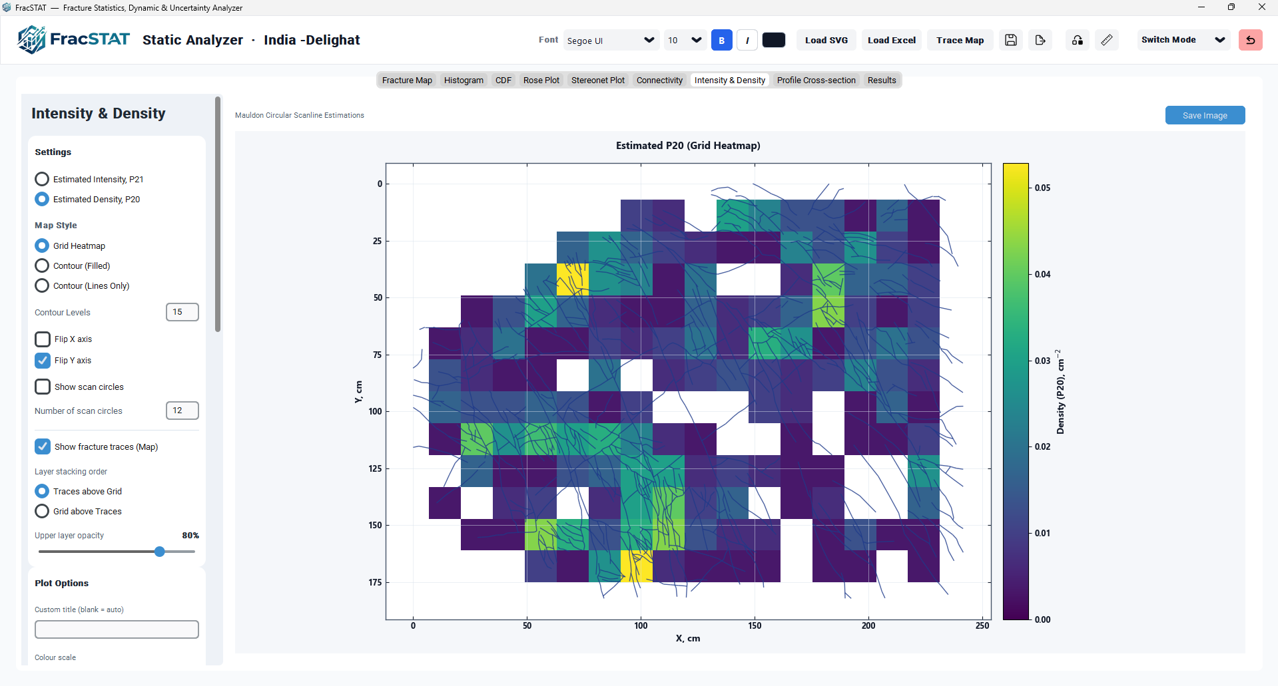
Task: Toggle bold font formatting
Action: (x=721, y=40)
